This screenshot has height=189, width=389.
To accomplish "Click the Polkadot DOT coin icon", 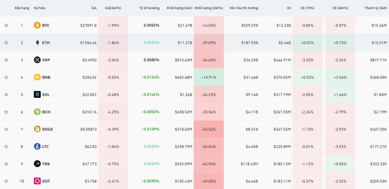I will point(37,181).
